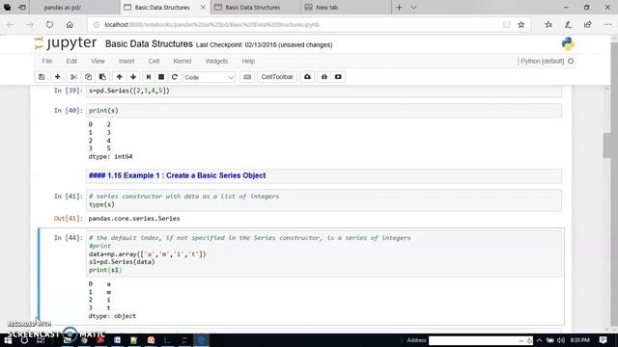
Task: Add this page to favorites with the star
Action: coord(521,24)
